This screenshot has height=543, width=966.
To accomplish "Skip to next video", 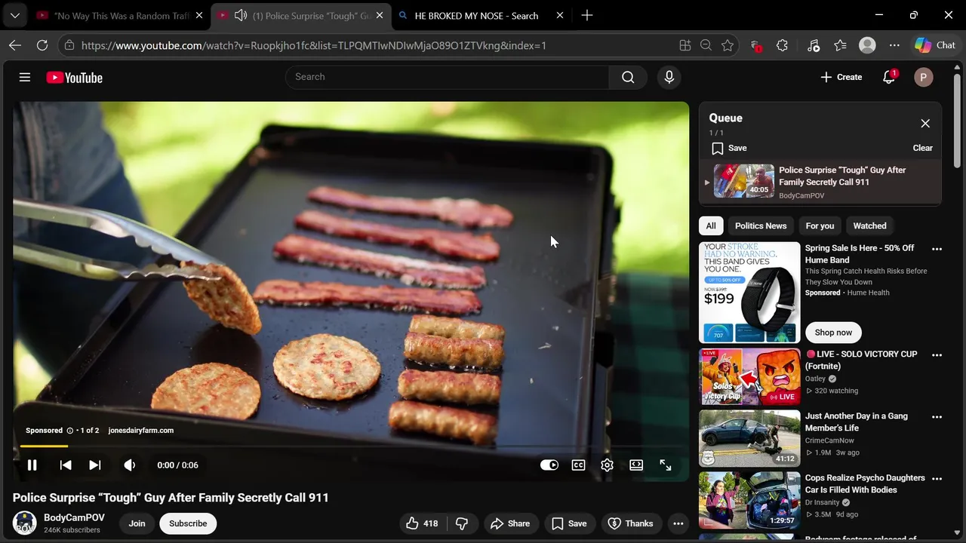I will [x=95, y=465].
